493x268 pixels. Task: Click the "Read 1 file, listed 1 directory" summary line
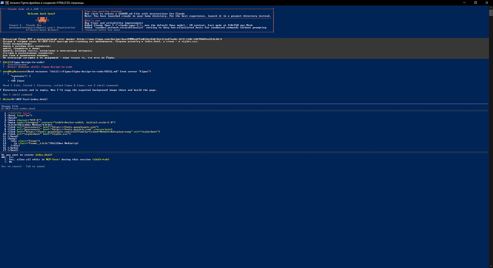click(61, 85)
